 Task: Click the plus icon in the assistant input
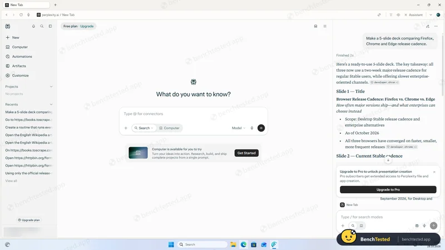[x=343, y=226]
